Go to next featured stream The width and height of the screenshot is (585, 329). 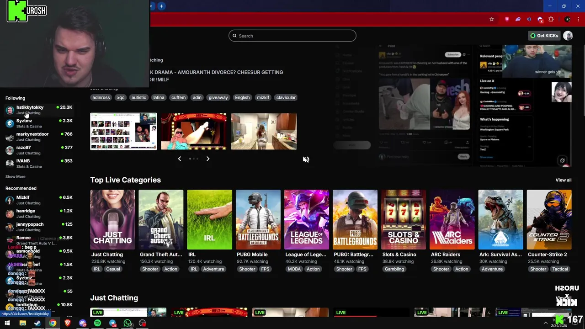tap(207, 159)
